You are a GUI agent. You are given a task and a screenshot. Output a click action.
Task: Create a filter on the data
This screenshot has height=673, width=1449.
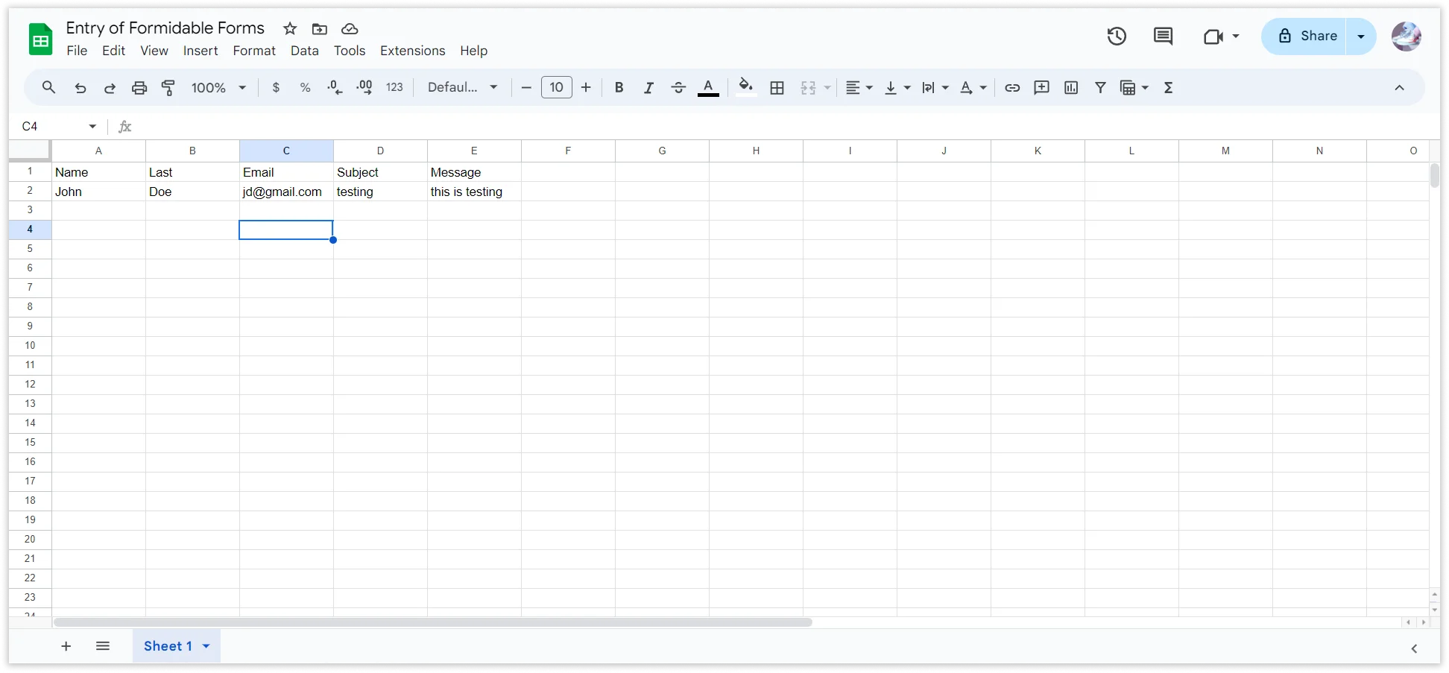(1101, 87)
